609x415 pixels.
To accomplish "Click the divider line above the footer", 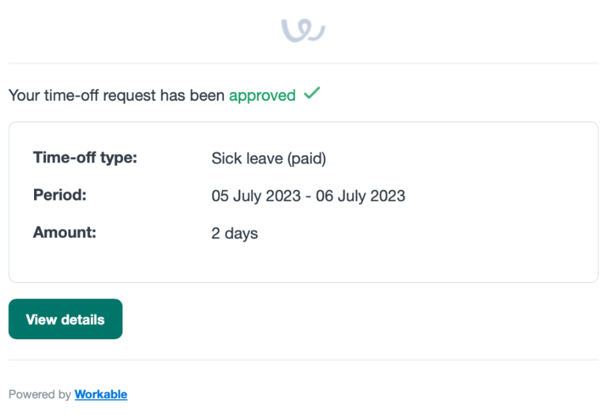I will pyautogui.click(x=303, y=360).
